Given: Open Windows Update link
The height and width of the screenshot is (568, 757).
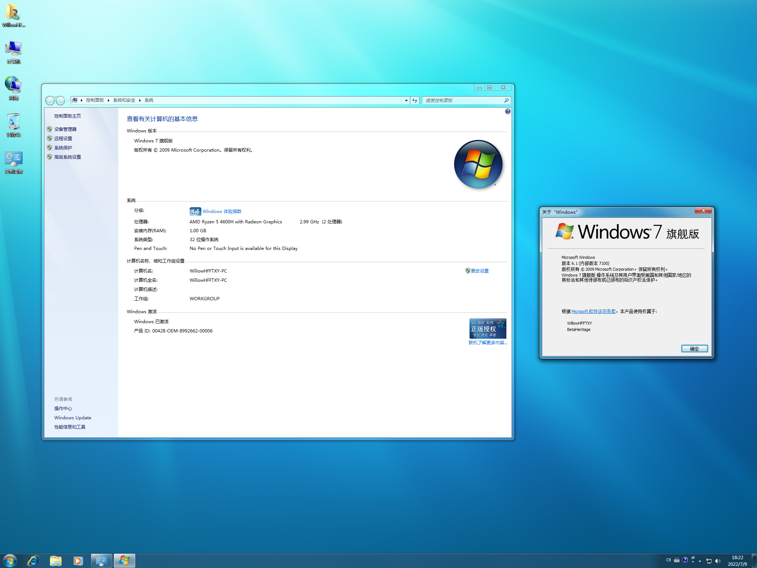Looking at the screenshot, I should pos(73,417).
